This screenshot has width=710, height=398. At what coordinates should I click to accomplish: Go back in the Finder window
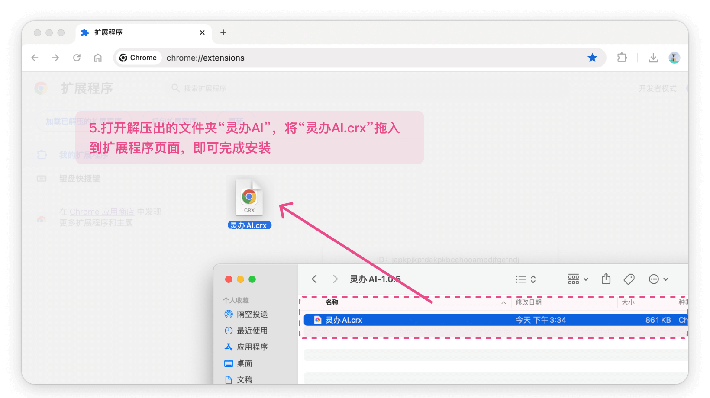[314, 279]
